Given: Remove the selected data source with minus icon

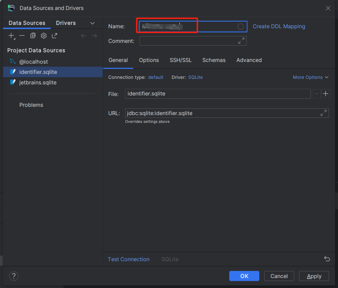Looking at the screenshot, I should click(x=22, y=36).
